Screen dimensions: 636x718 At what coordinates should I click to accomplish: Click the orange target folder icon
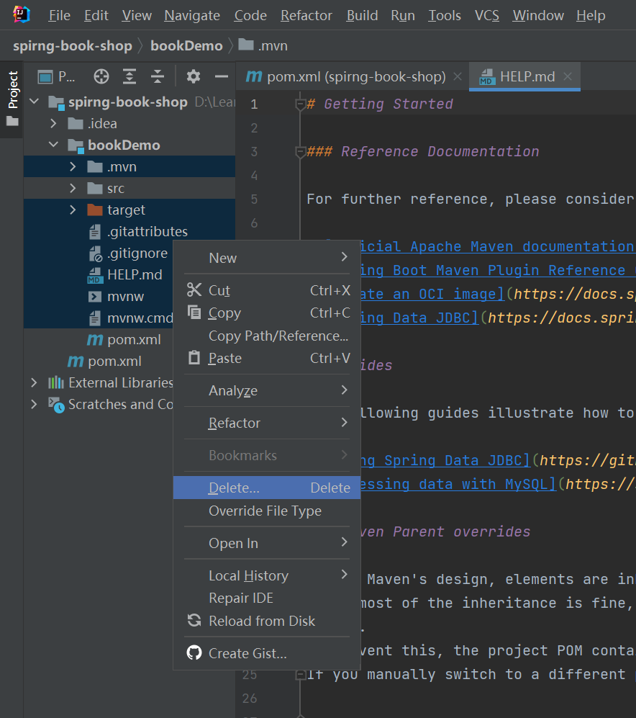[x=95, y=210]
